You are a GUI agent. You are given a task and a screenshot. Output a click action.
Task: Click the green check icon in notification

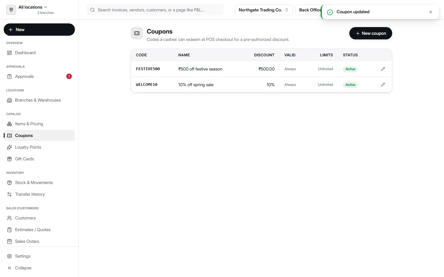click(x=330, y=12)
